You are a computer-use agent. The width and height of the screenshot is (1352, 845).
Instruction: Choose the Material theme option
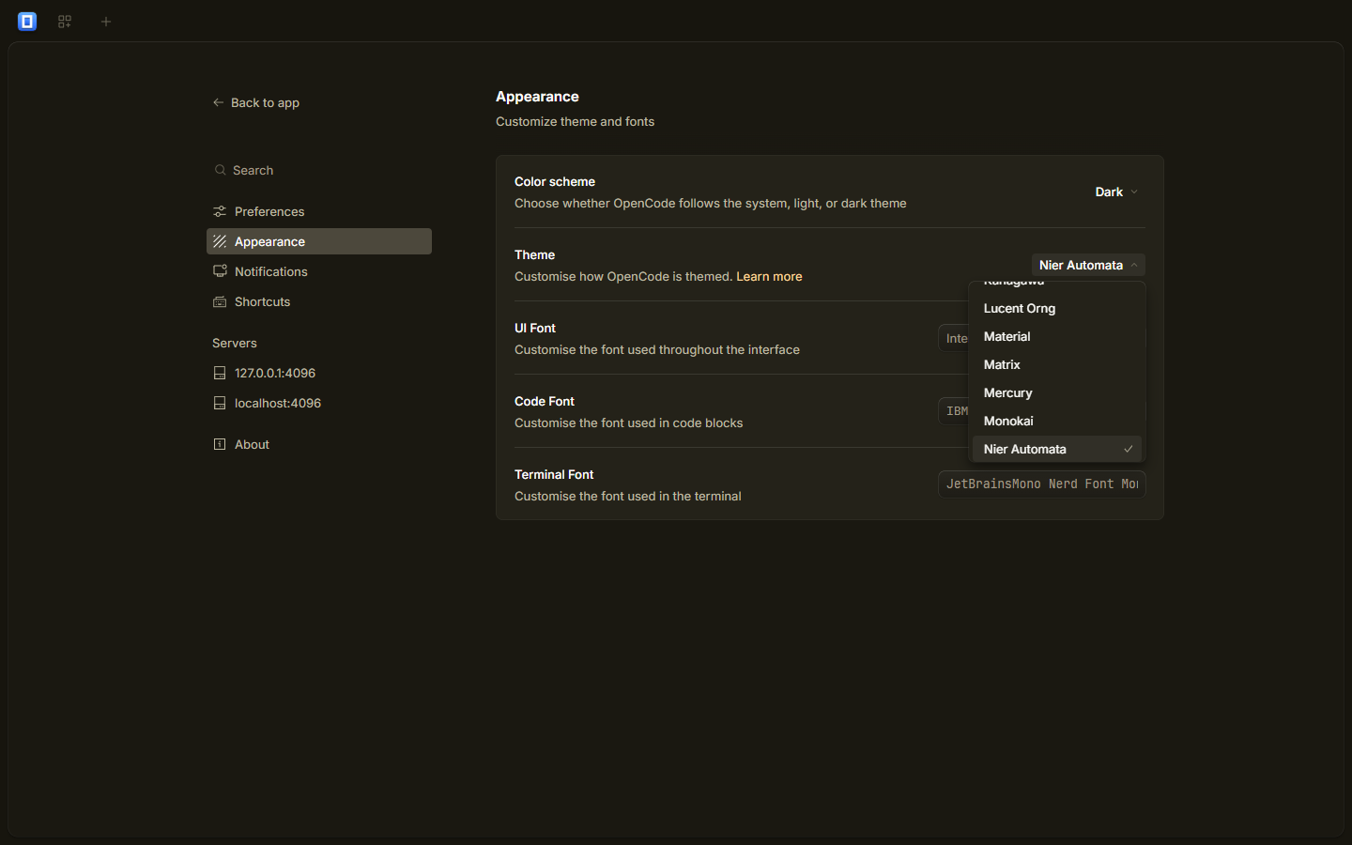tap(1057, 336)
